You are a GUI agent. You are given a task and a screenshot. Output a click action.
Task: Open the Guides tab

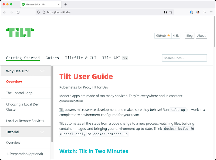(x=52, y=58)
